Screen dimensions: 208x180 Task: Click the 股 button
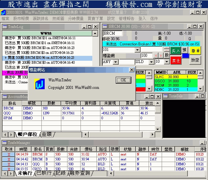point(167,55)
